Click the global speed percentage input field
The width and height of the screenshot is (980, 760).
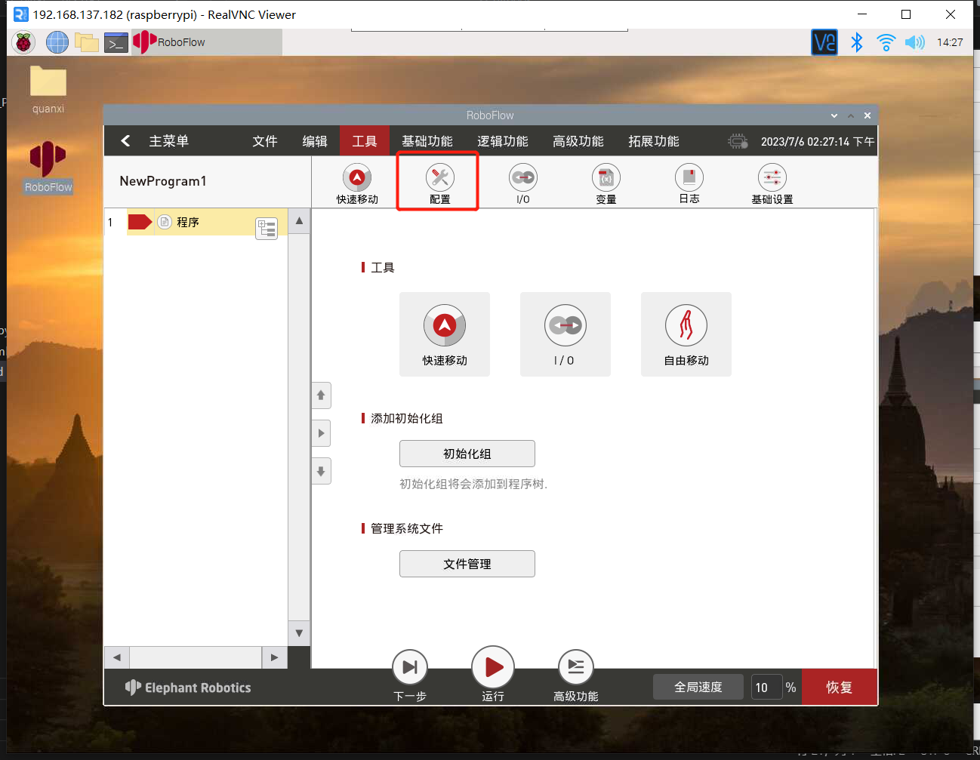click(765, 687)
